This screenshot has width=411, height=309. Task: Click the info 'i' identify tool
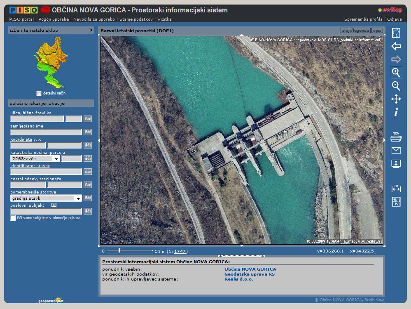tap(396, 112)
